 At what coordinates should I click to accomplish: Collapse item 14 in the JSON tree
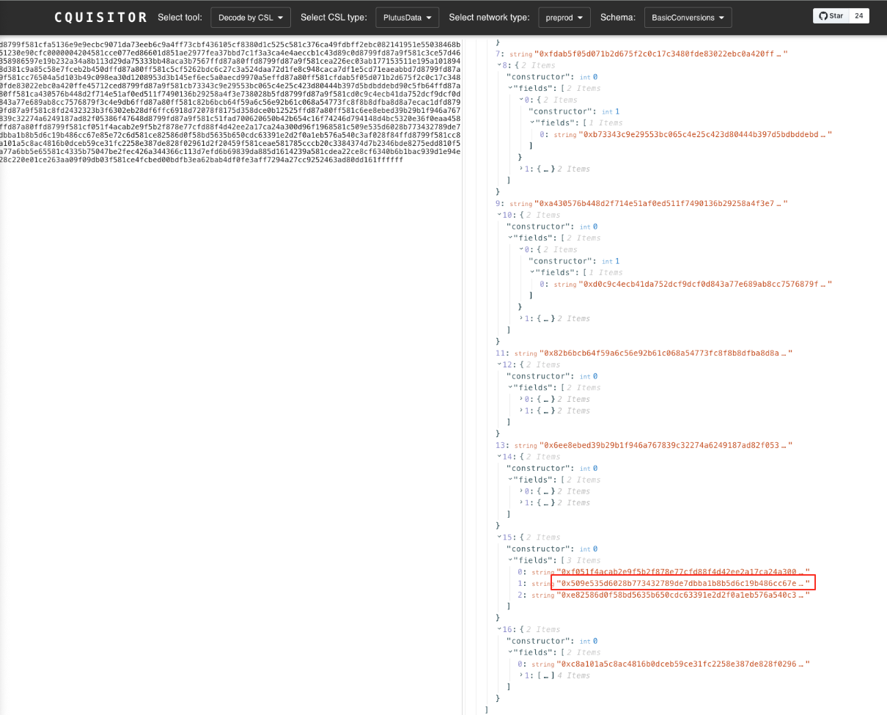tap(499, 457)
